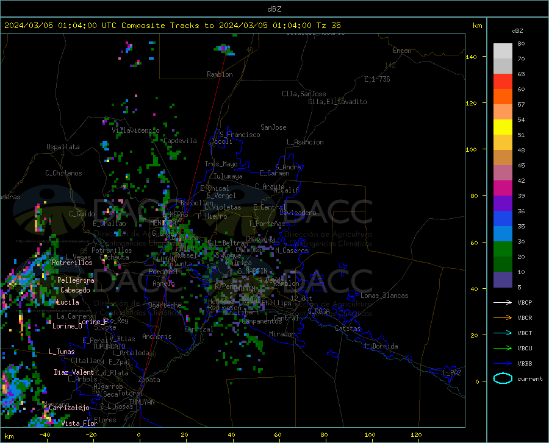Select the dark purple 10 dBZ swatch
Image resolution: width=549 pixels, height=443 pixels.
point(503,280)
